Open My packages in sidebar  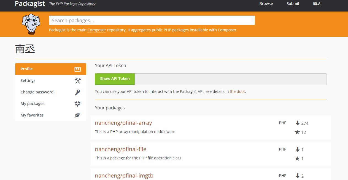pyautogui.click(x=51, y=104)
